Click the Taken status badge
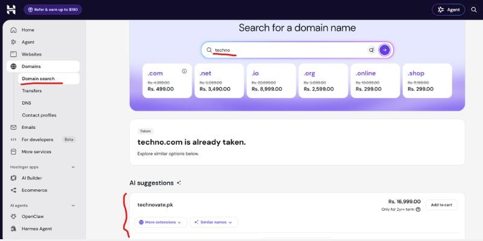The image size is (483, 241). [146, 131]
